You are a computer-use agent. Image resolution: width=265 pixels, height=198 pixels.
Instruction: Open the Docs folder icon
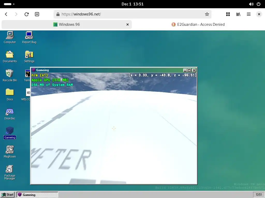click(x=10, y=95)
